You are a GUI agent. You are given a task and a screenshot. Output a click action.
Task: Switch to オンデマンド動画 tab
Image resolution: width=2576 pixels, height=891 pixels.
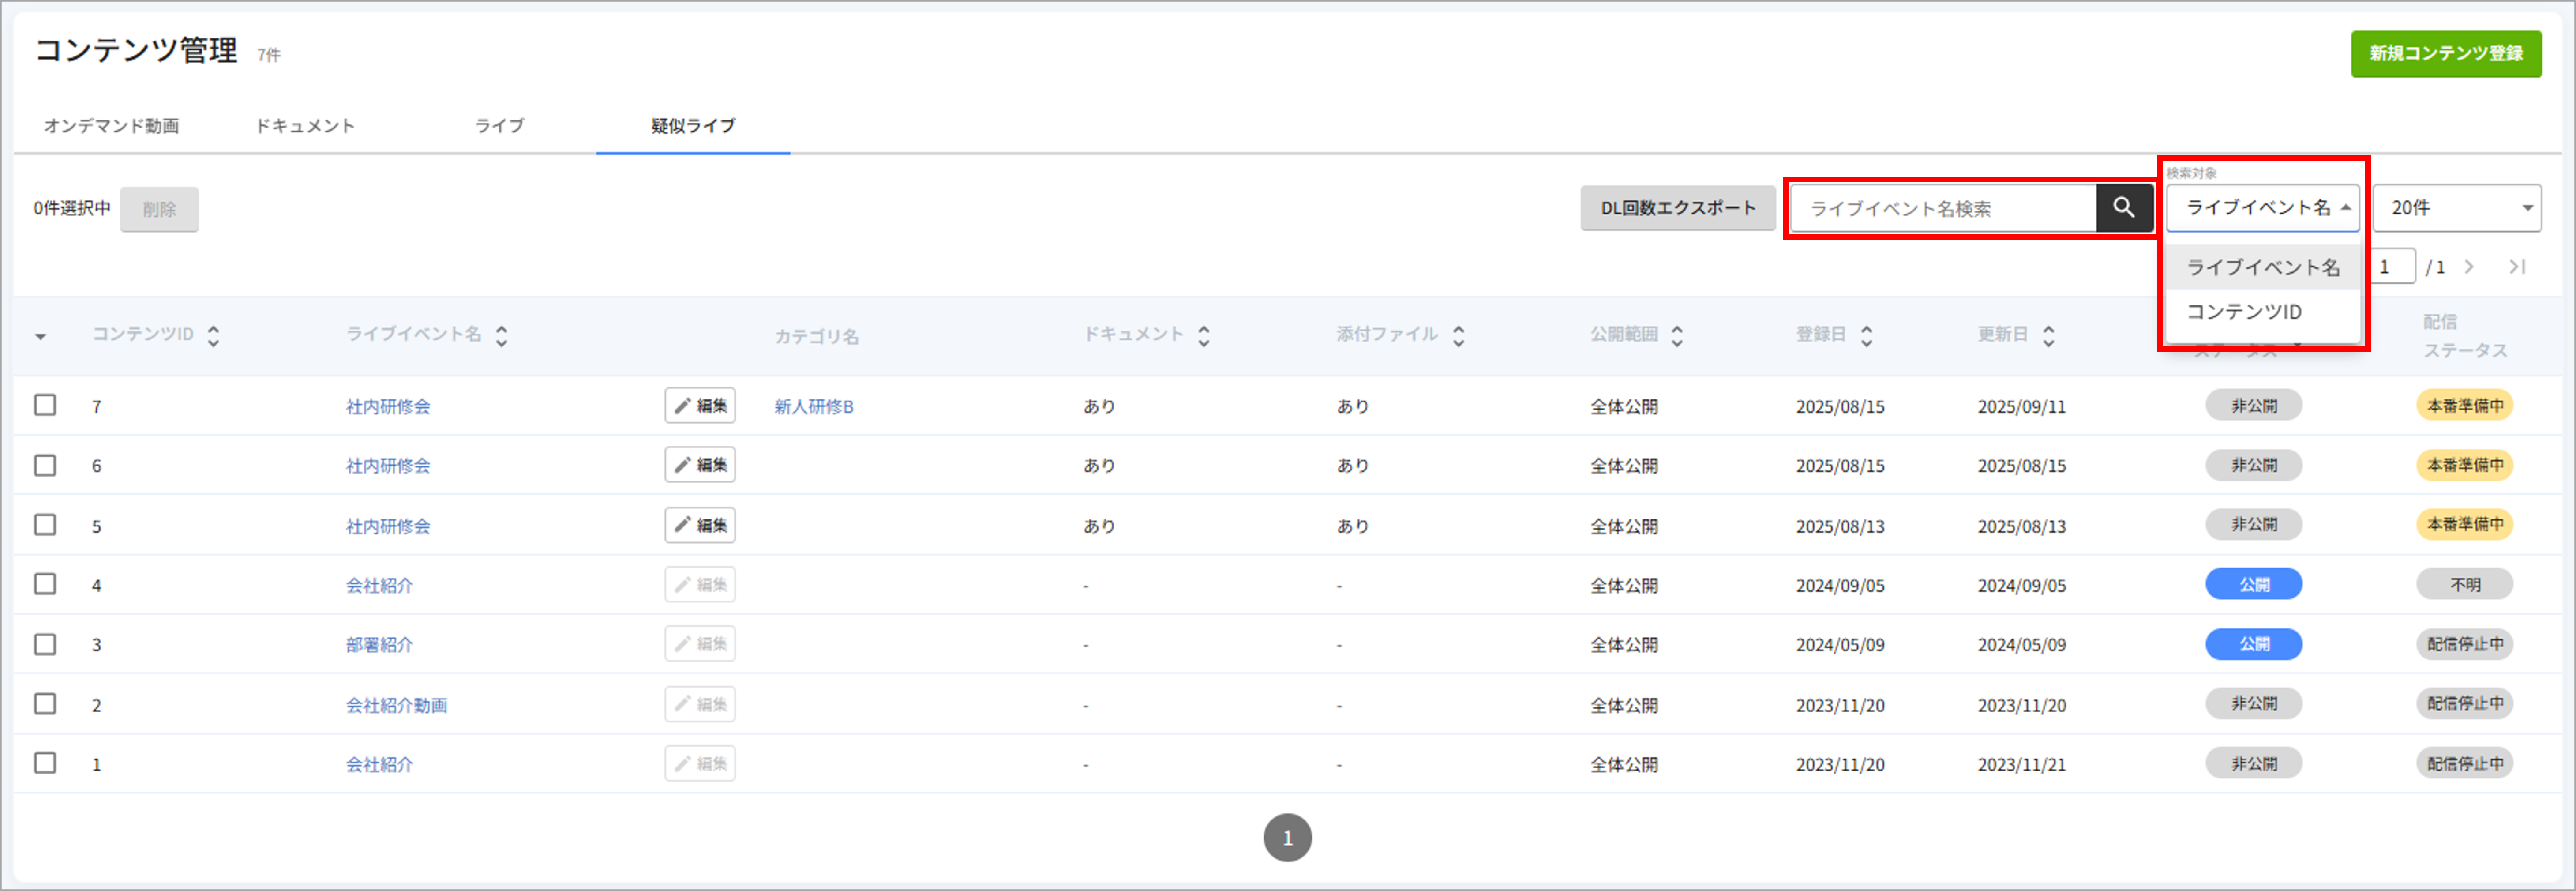[x=111, y=126]
